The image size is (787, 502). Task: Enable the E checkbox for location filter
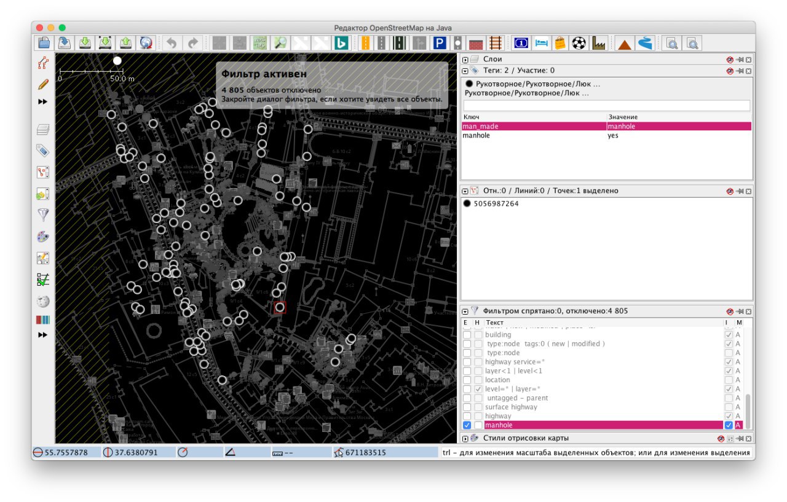[467, 380]
